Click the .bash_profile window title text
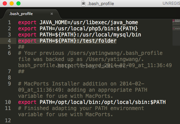Screen dimensions: 180x124 (101, 3)
